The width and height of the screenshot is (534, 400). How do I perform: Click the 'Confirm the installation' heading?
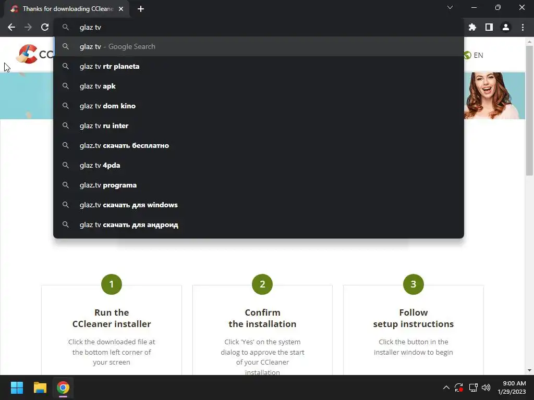tap(262, 318)
